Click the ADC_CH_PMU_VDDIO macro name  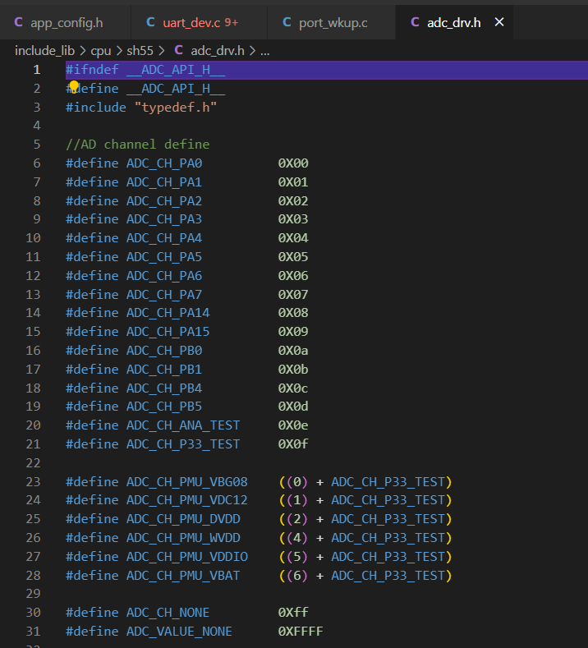[x=186, y=557]
